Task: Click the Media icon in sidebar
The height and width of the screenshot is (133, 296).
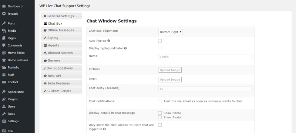Action: point(4,31)
